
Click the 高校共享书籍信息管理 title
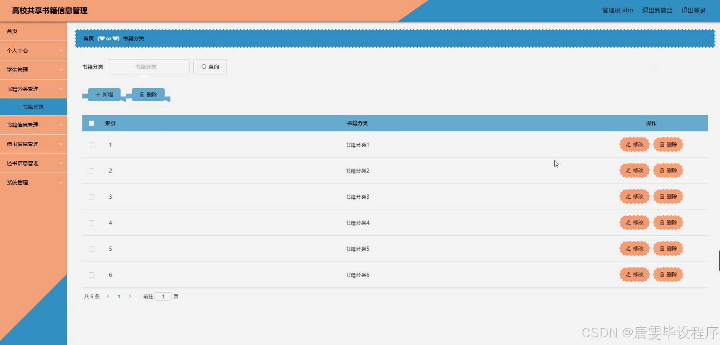point(50,11)
